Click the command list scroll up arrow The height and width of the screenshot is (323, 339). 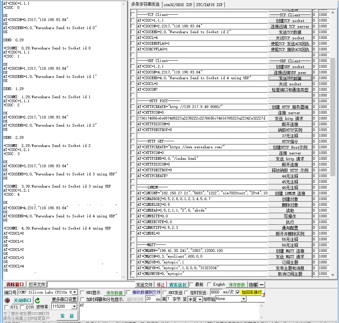pos(333,13)
